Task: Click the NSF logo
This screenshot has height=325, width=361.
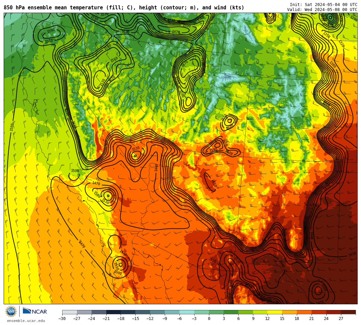Action: (x=11, y=311)
